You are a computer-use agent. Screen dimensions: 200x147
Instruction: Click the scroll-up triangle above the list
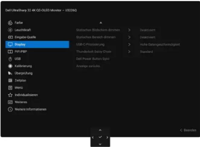coord(101,23)
